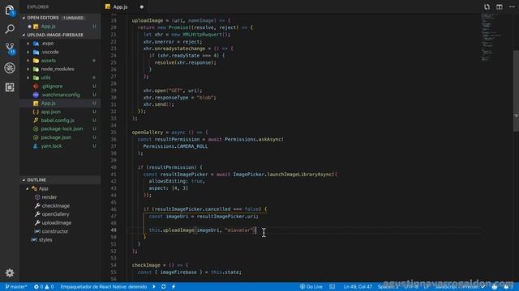Screen dimensions: 519x291
Task: Open the Extensions view
Action: pos(10,87)
